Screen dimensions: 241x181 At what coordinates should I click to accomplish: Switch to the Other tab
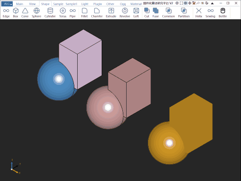click(110, 4)
